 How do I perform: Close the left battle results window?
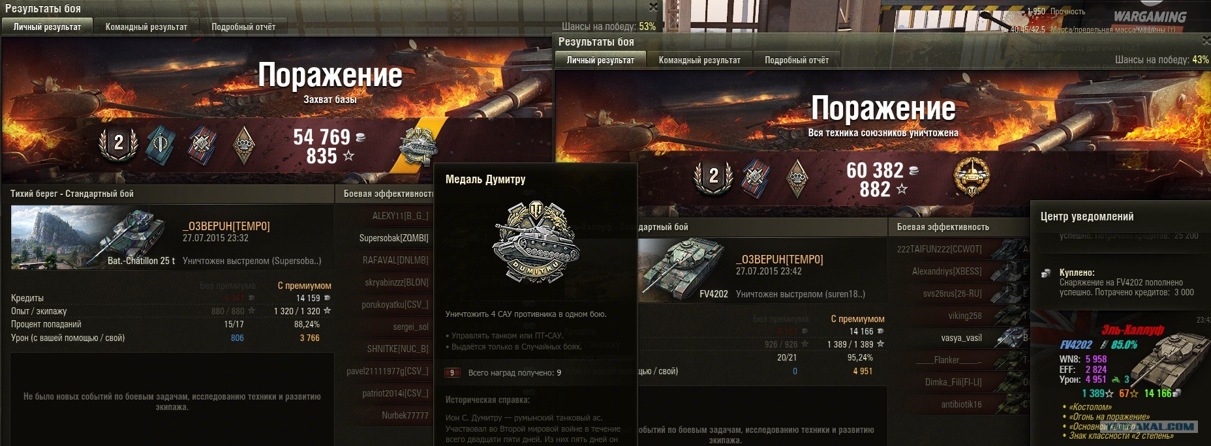(653, 7)
